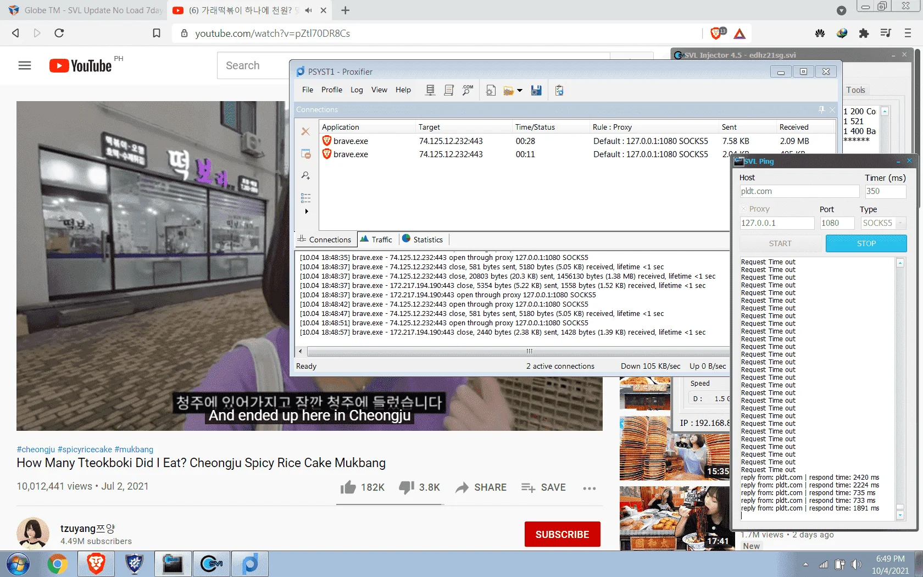Screen dimensions: 923x577
Task: Click the STOP button in SVL Ping
Action: point(866,243)
